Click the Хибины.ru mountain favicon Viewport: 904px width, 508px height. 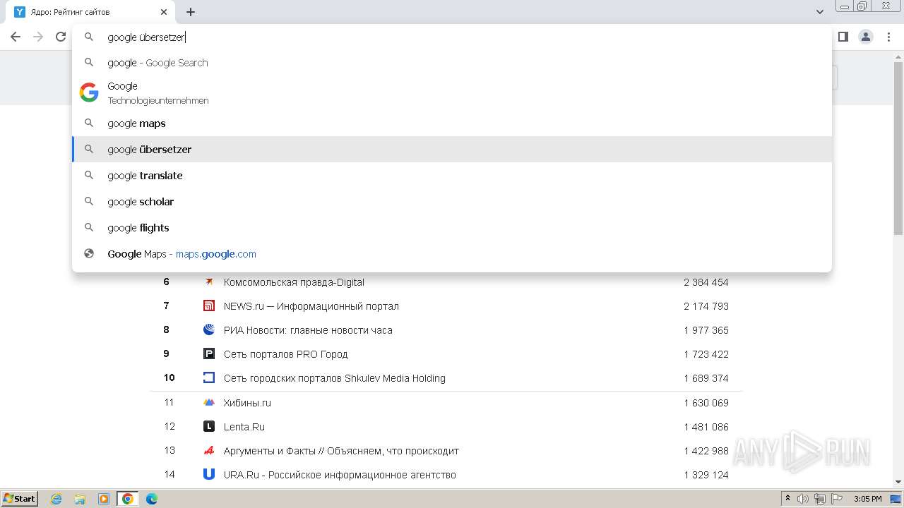pyautogui.click(x=209, y=402)
